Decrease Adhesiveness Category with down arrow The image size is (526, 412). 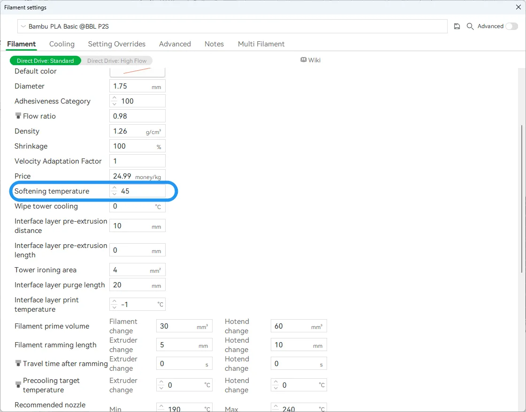coord(114,104)
